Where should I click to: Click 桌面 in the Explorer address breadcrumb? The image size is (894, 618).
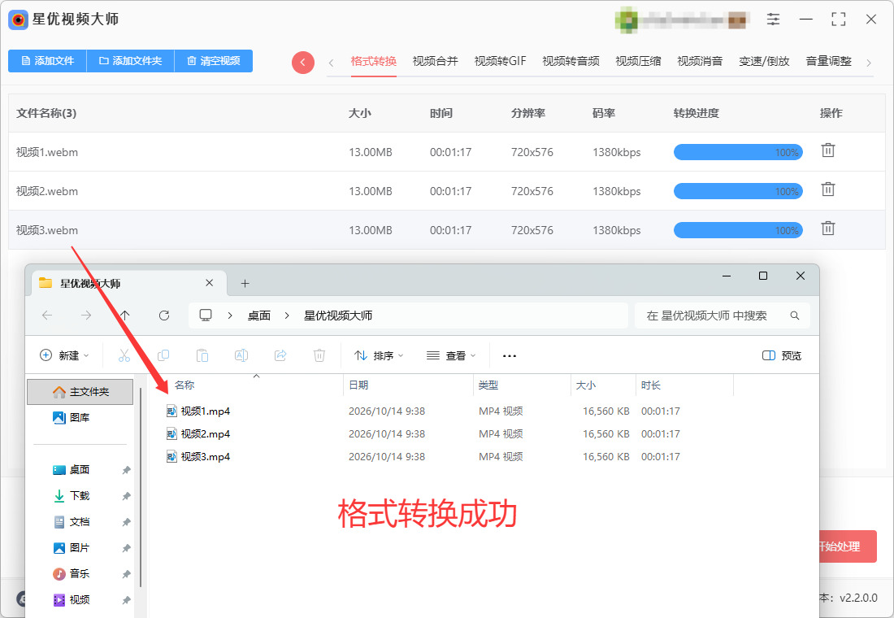[258, 316]
